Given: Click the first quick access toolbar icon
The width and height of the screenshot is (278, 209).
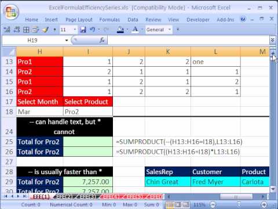Looking at the screenshot, I should 7,30.
